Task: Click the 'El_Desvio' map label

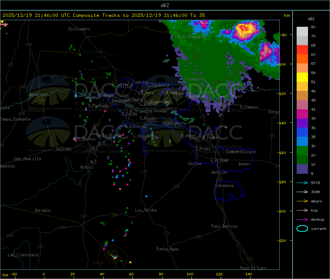Action: [86, 139]
